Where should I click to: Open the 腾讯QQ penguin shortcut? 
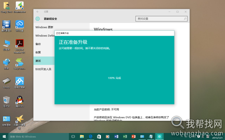pyautogui.click(x=20, y=101)
